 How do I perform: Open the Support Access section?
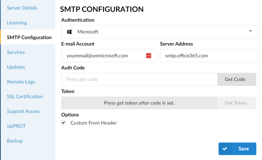pos(24,111)
